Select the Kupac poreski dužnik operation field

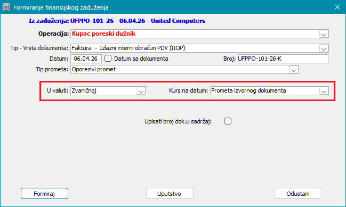(199, 34)
